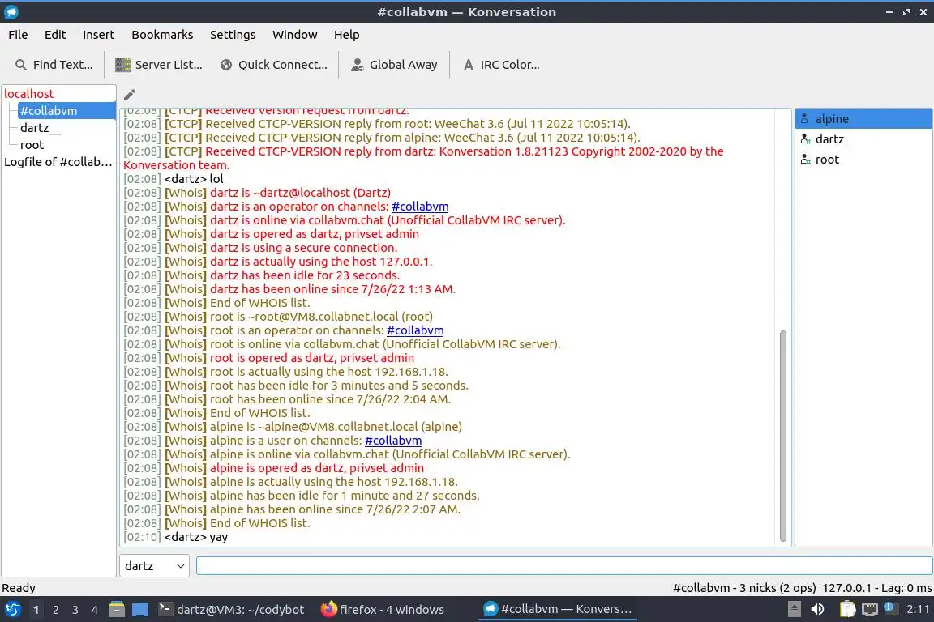
Task: Open the Bookmarks menu
Action: [x=162, y=35]
